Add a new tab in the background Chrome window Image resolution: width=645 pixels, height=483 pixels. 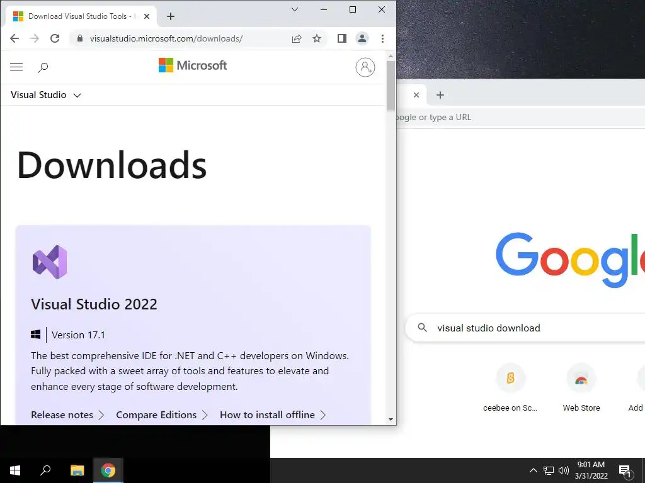click(440, 95)
